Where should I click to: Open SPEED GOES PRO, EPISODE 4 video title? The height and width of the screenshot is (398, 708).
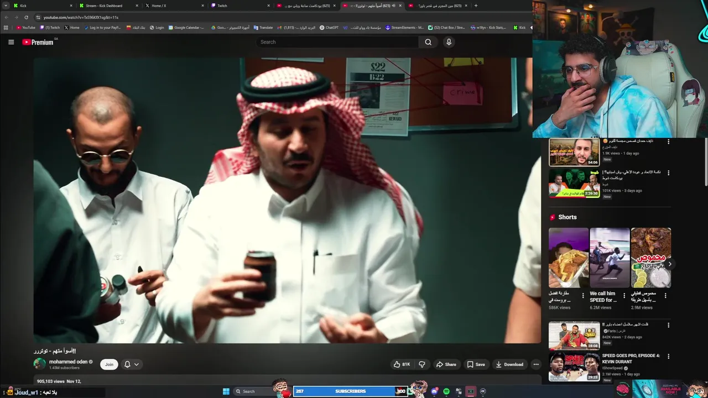tap(631, 359)
